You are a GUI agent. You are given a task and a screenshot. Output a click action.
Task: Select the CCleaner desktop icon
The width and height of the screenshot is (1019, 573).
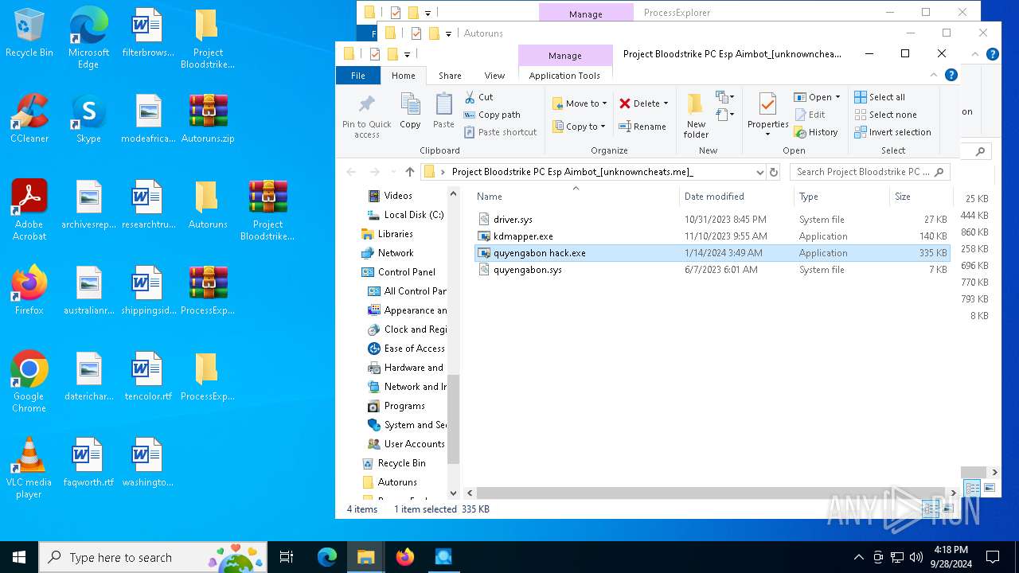click(29, 119)
